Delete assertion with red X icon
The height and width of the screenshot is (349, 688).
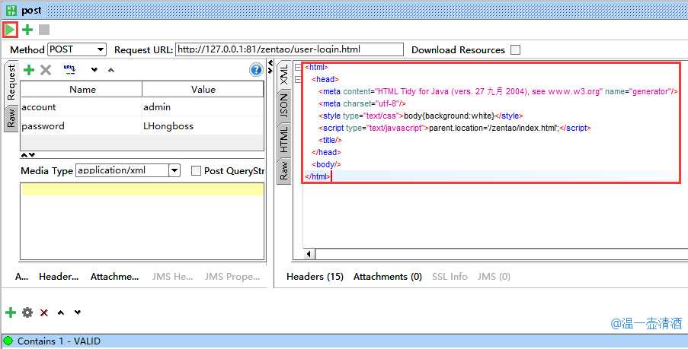point(44,313)
